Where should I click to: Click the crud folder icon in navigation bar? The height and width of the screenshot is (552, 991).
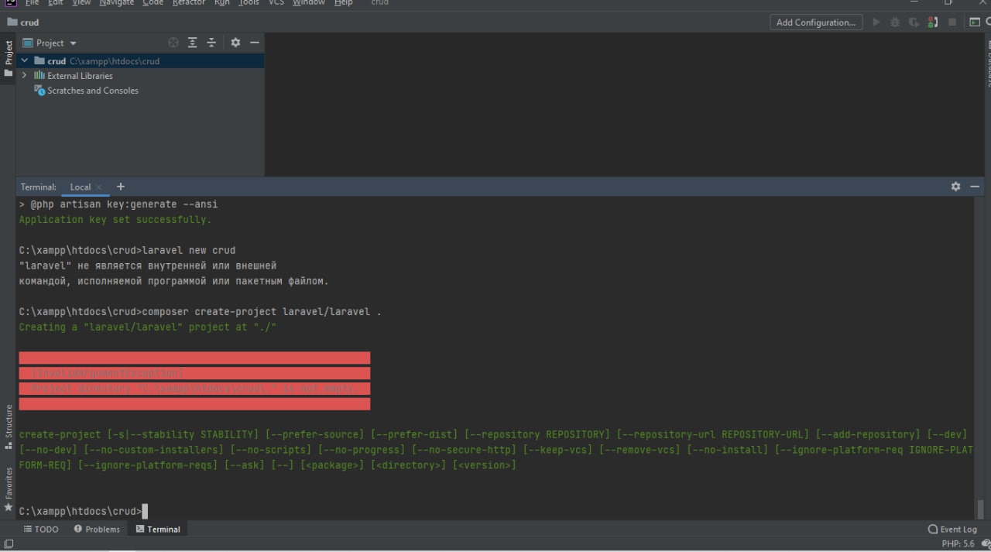[12, 22]
